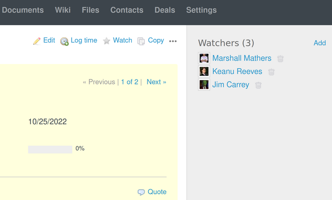Click the Copy documents icon
This screenshot has width=332, height=200.
[x=141, y=41]
